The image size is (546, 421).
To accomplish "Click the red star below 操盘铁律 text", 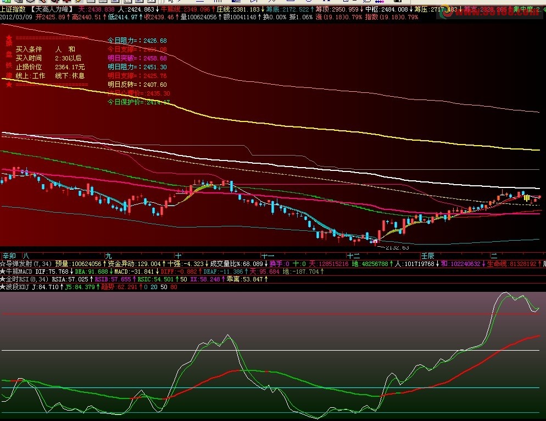I will point(9,85).
